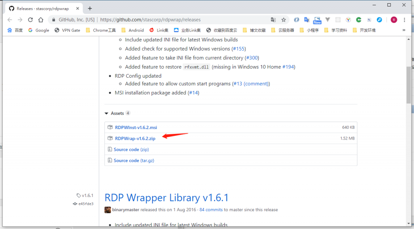The height and width of the screenshot is (229, 414).
Task: Download RDPWInst-v1.6.2.msi
Action: click(x=136, y=127)
